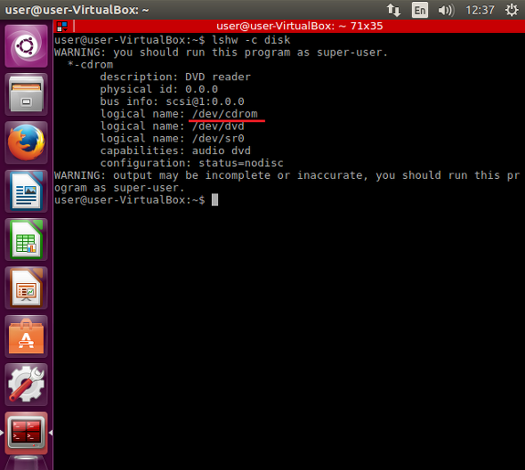Click the text /dev/cdrom
The image size is (525, 470).
tap(225, 114)
